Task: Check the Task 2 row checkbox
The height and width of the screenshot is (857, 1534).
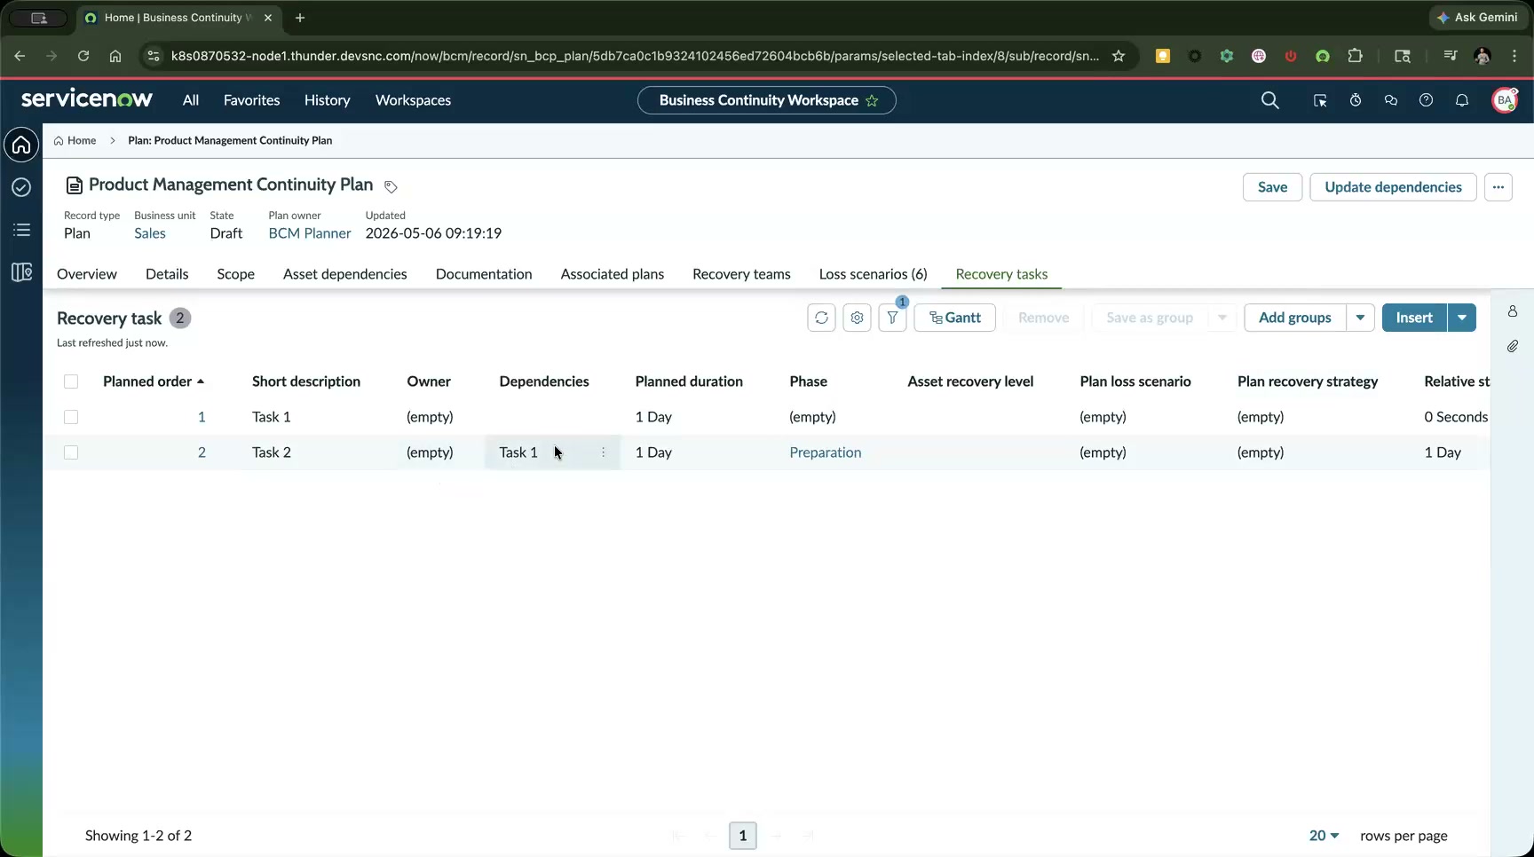Action: [71, 452]
